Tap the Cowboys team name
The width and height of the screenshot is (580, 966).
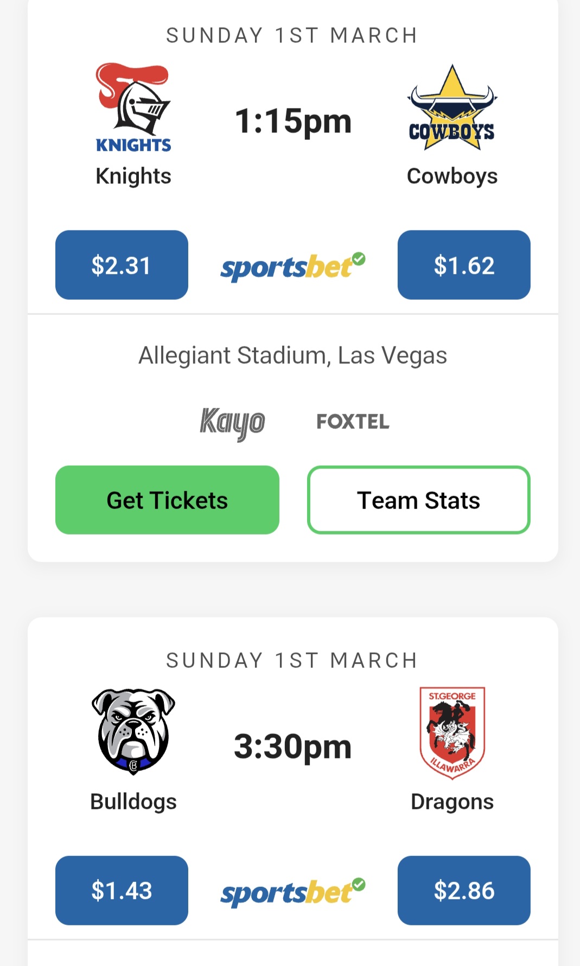(x=452, y=176)
